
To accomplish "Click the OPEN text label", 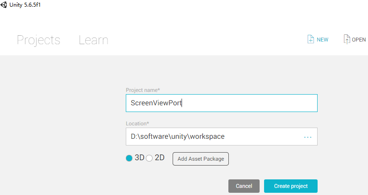I will pyautogui.click(x=359, y=40).
